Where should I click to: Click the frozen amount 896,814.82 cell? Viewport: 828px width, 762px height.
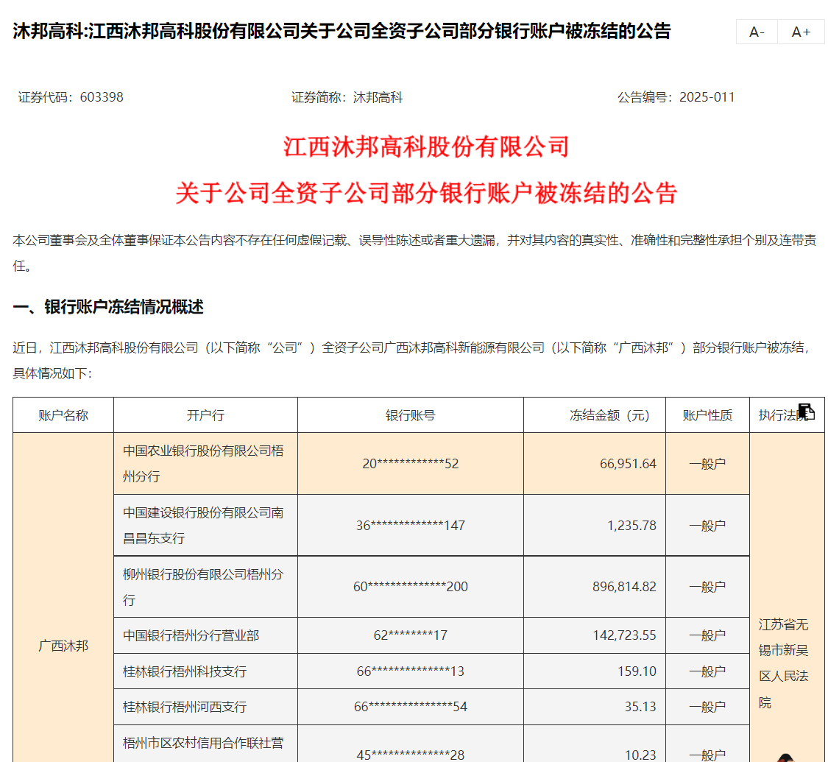623,587
